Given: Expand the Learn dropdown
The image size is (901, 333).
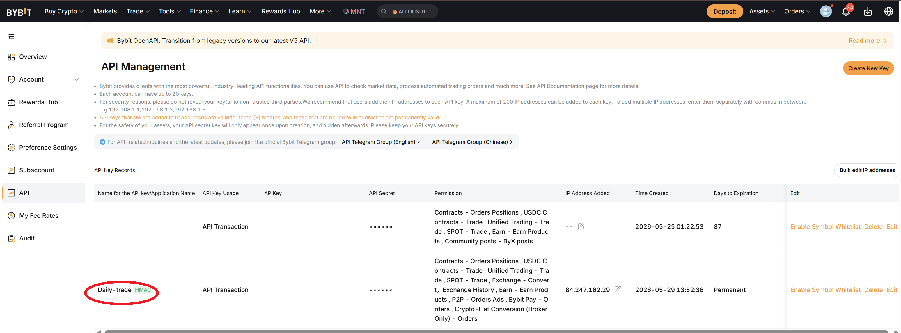Looking at the screenshot, I should click(240, 12).
